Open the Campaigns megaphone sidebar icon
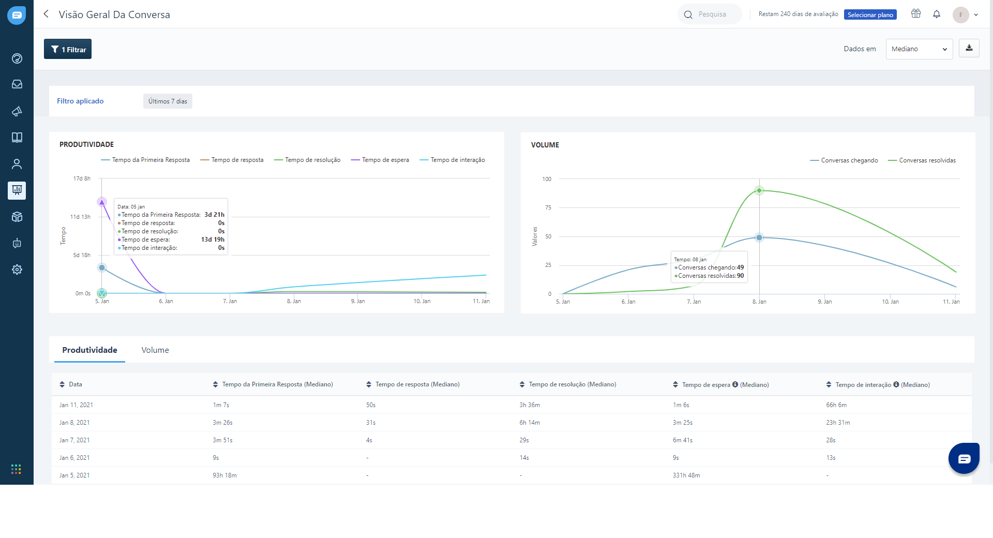 pyautogui.click(x=17, y=111)
